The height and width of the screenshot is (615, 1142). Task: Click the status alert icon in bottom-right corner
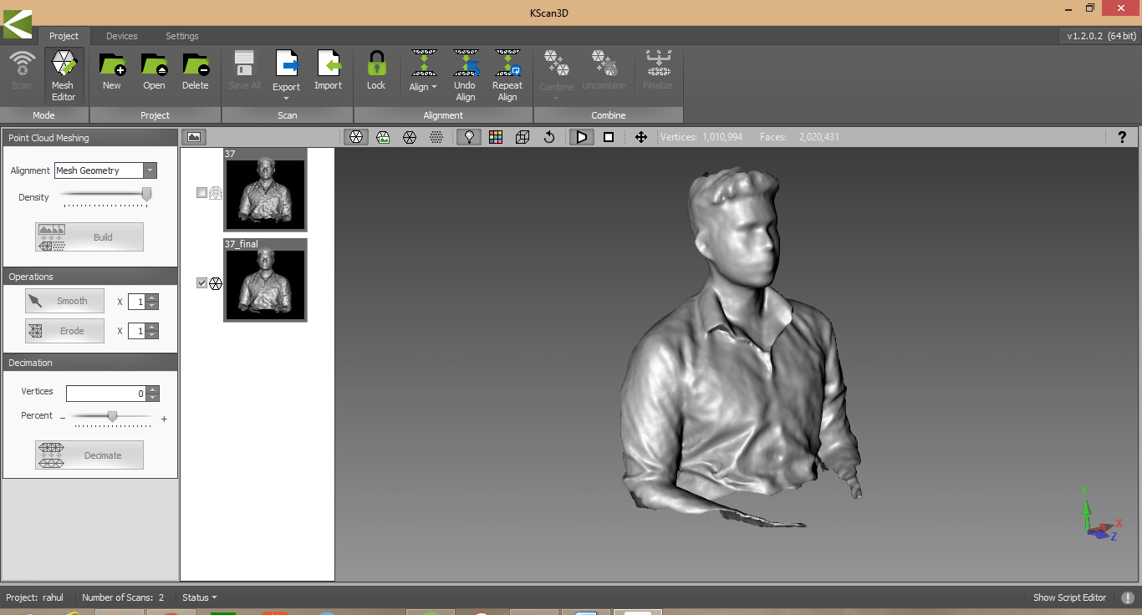click(1128, 597)
